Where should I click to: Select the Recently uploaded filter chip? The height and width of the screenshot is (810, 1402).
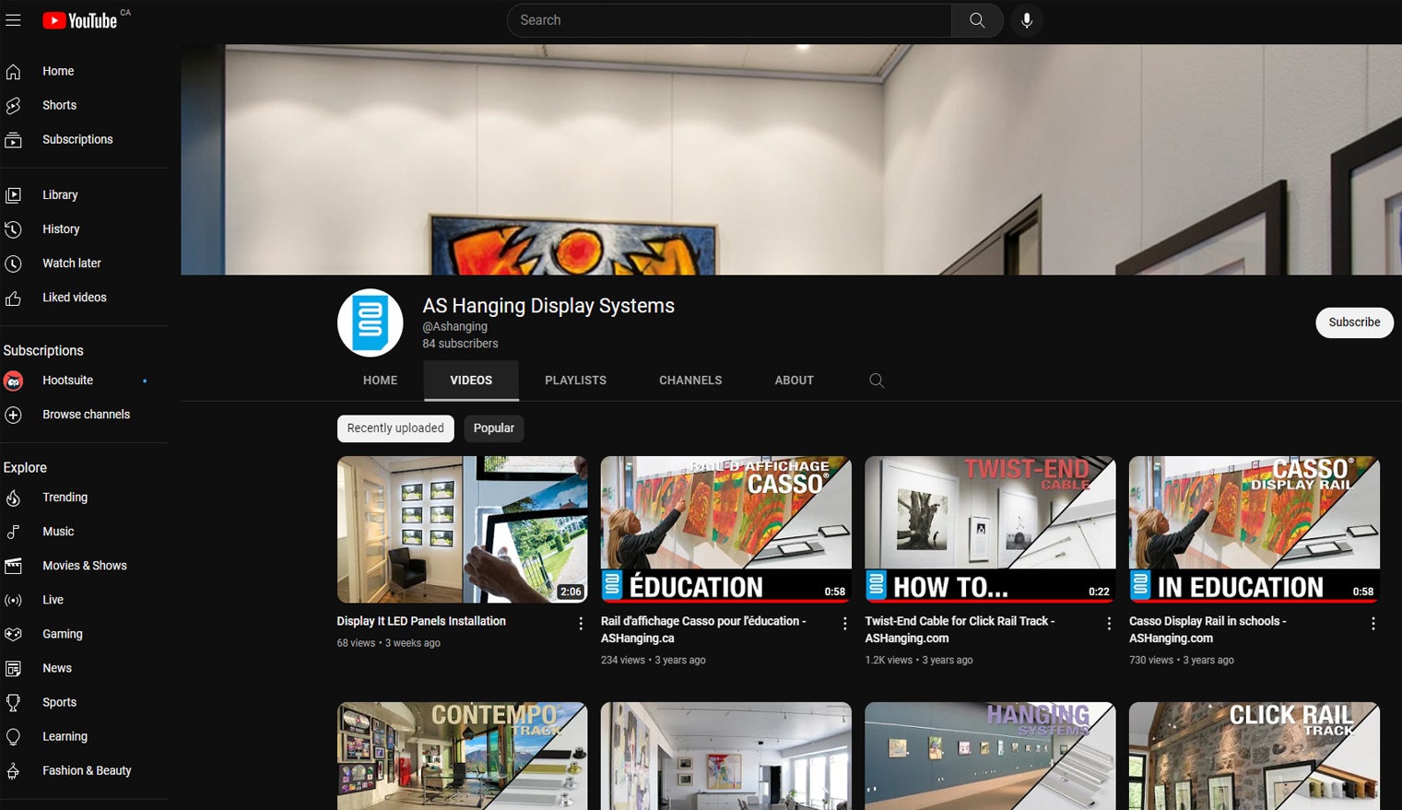click(395, 428)
